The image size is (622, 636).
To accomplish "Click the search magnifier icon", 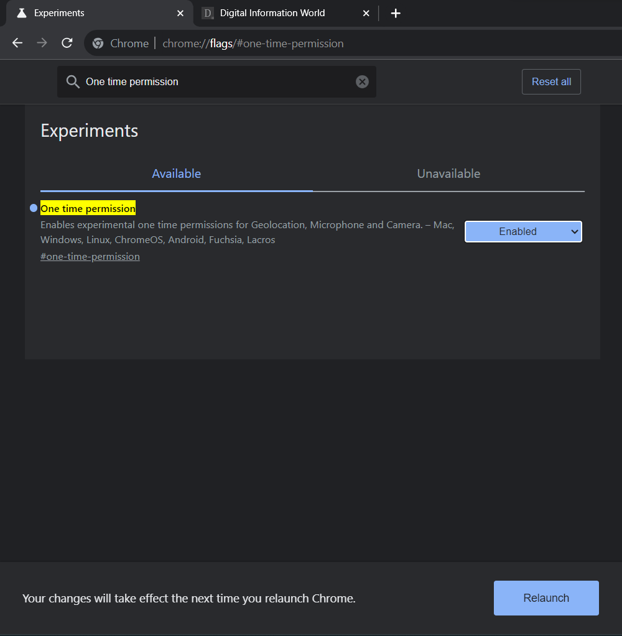I will coord(73,82).
